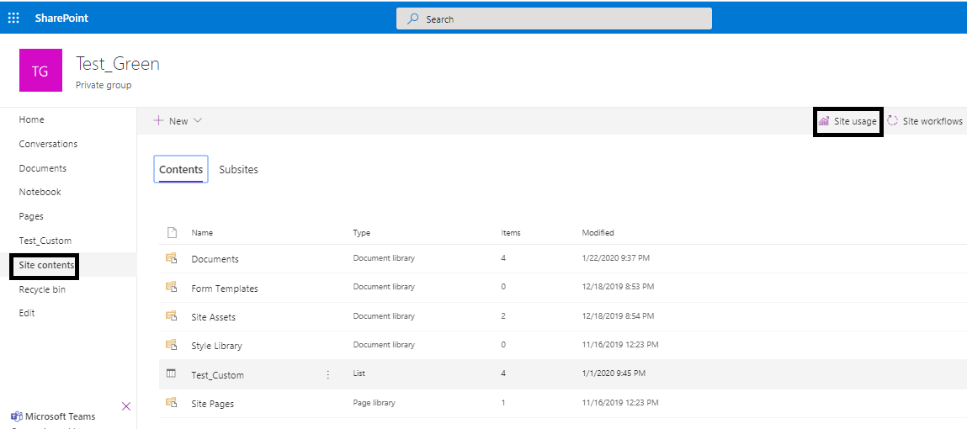Open the SharePoint app launcher waffle icon

13,18
